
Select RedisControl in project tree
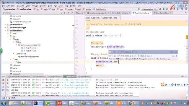[31, 48]
